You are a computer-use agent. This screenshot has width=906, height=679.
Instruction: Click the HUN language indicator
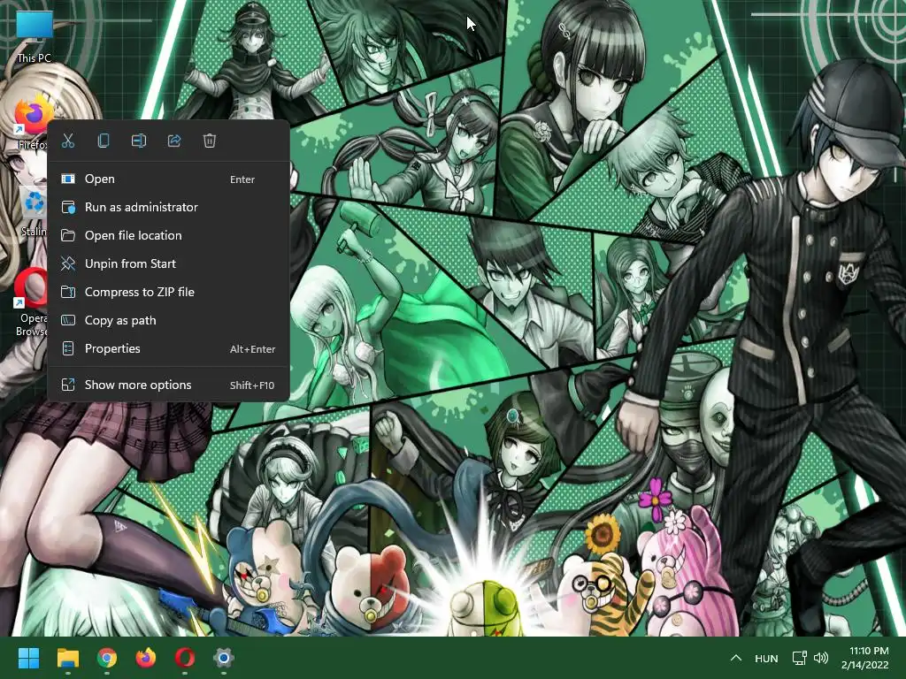point(766,658)
